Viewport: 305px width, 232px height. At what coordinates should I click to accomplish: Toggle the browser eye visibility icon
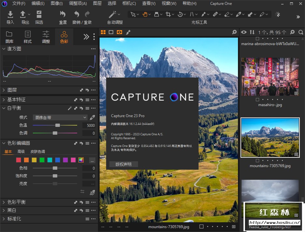[243, 32]
